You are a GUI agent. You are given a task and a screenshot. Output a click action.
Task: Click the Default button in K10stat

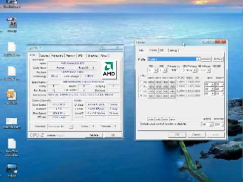click(218, 59)
